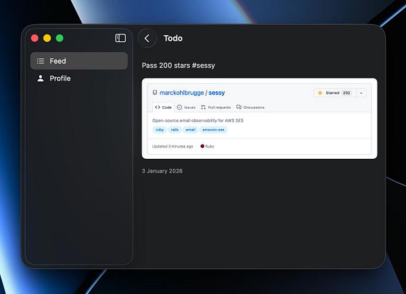Close the window with red button
This screenshot has height=294, width=406.
35,39
